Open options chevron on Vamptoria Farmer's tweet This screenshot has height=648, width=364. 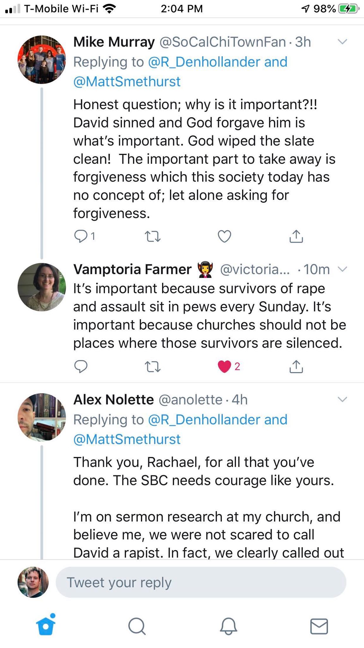(343, 269)
